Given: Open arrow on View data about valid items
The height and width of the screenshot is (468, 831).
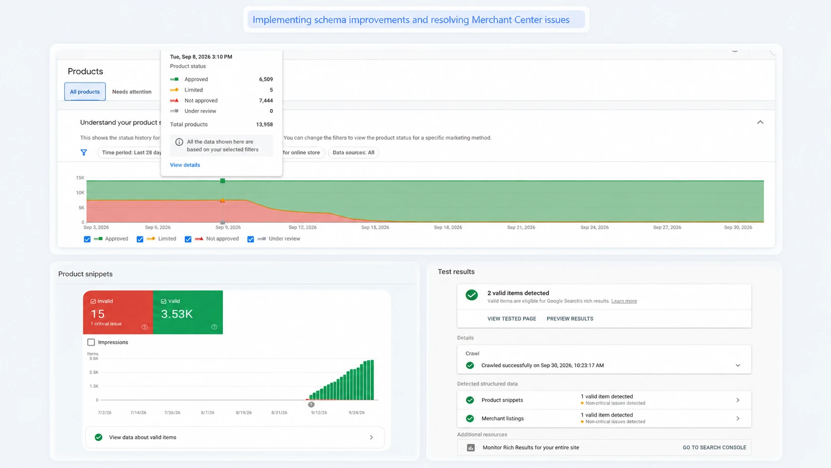Looking at the screenshot, I should tap(371, 437).
